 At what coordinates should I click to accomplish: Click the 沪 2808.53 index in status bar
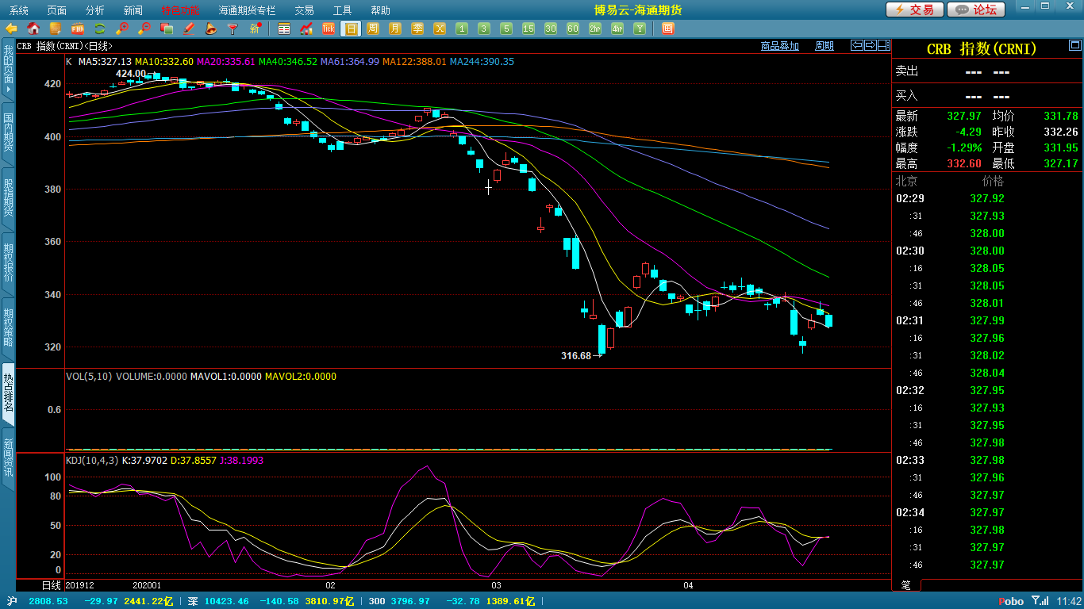(x=38, y=602)
